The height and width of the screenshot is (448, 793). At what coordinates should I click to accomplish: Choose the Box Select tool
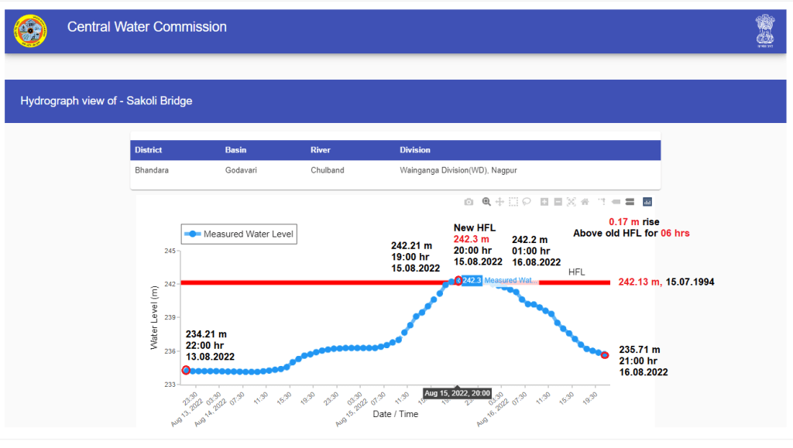tap(513, 202)
